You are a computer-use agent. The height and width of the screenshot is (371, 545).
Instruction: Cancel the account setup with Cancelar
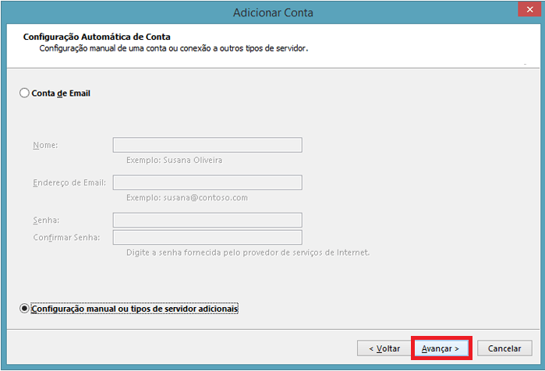point(504,348)
